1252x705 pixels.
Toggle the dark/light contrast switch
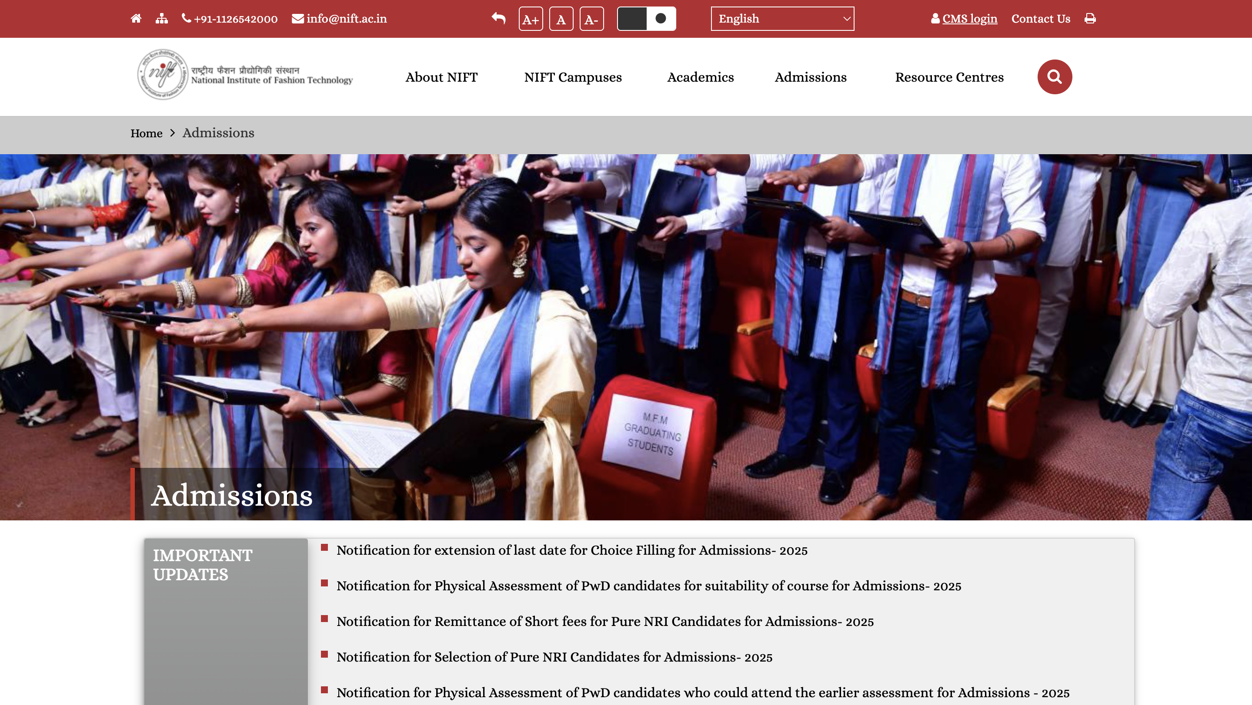click(646, 18)
